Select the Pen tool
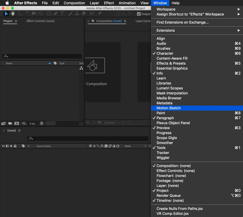The width and height of the screenshot is (243, 217). [x=56, y=14]
